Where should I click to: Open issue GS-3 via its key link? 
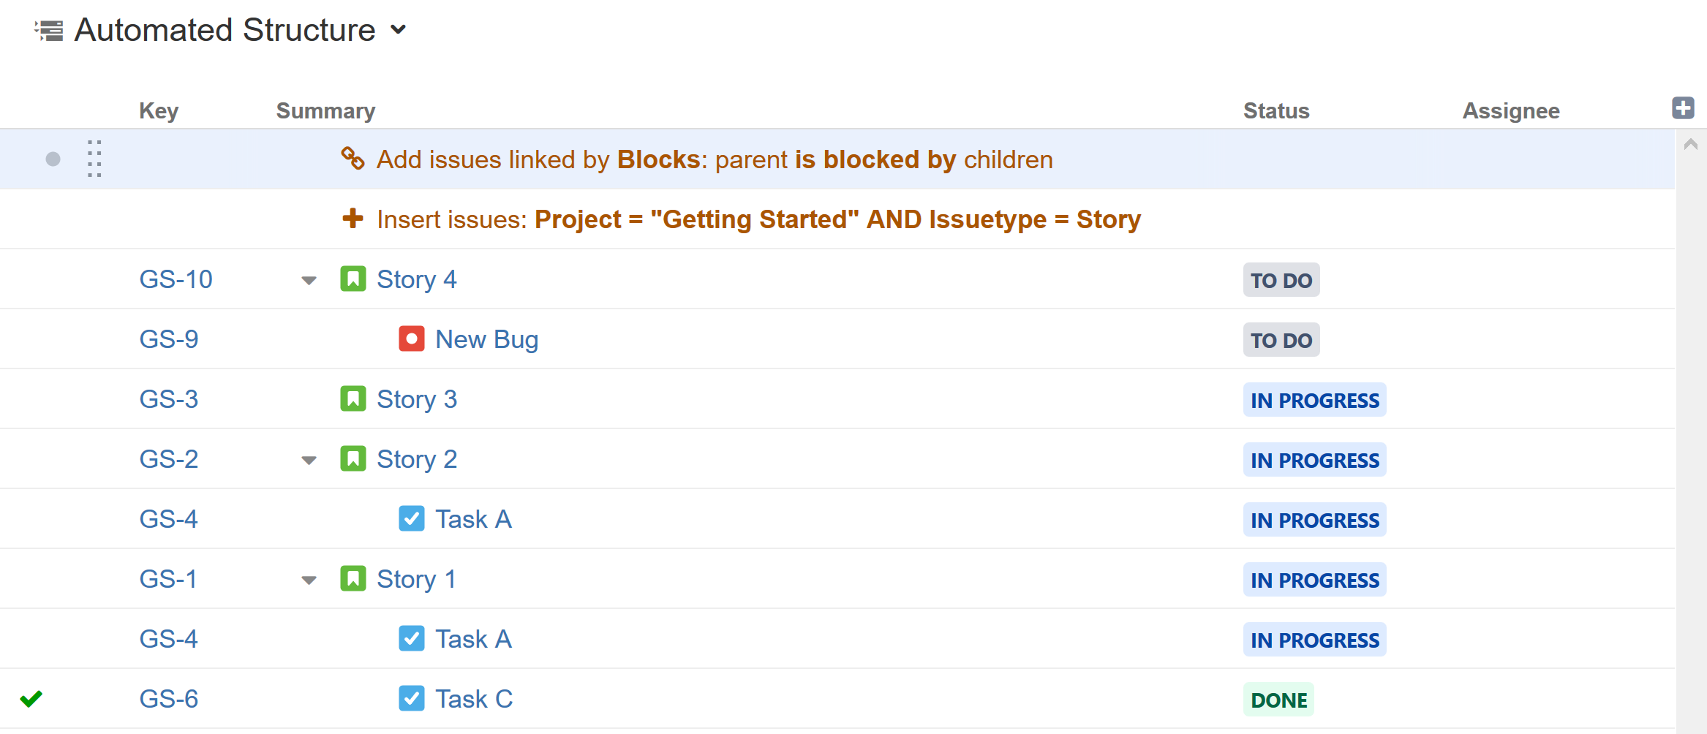coord(168,398)
